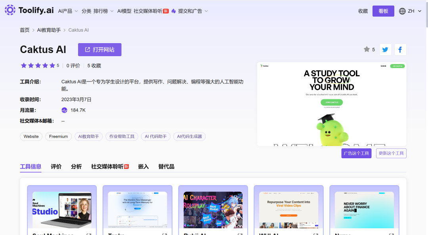Share on Facebook icon

click(400, 49)
